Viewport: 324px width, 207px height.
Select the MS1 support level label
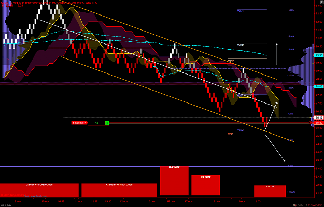(x=231, y=134)
